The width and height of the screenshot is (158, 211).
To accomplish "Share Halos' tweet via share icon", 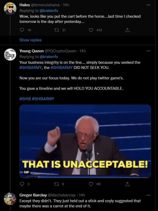I will coord(127,30).
